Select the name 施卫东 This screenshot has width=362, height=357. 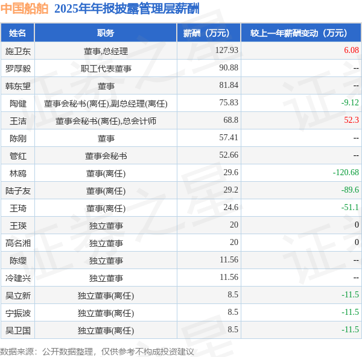click(x=17, y=51)
